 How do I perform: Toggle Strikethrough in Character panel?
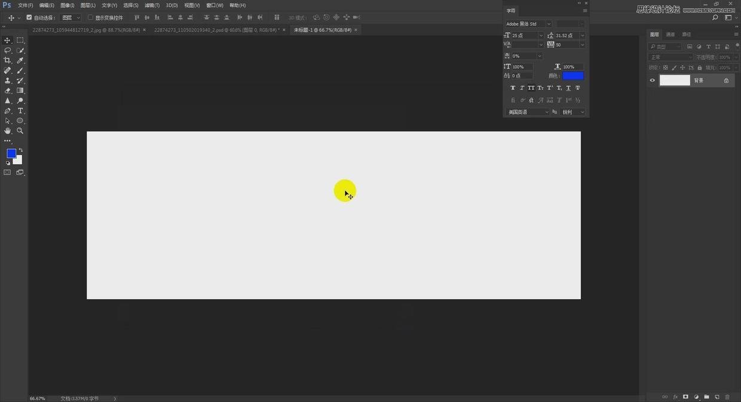pyautogui.click(x=578, y=88)
